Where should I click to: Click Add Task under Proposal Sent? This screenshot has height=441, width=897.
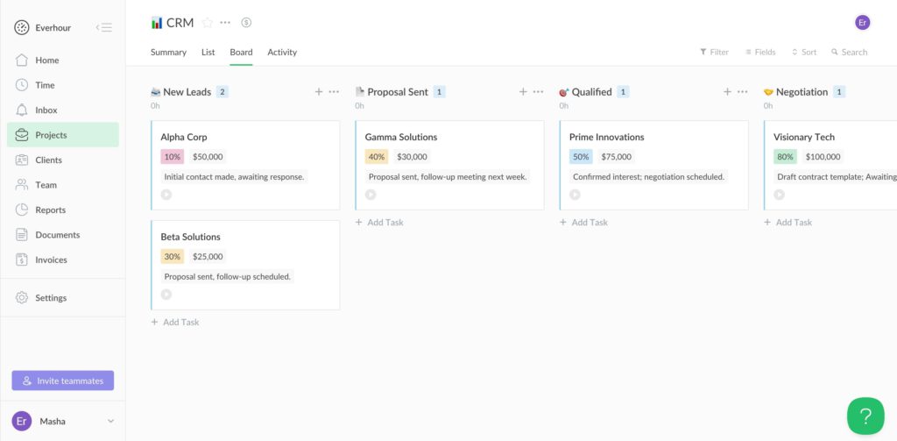pos(379,222)
